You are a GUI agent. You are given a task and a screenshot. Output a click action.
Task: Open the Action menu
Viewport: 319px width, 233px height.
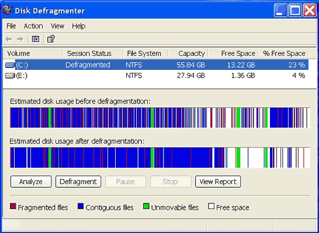[x=33, y=26]
